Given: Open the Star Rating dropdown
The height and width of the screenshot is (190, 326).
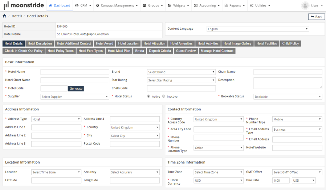Looking at the screenshot, I should (181, 80).
